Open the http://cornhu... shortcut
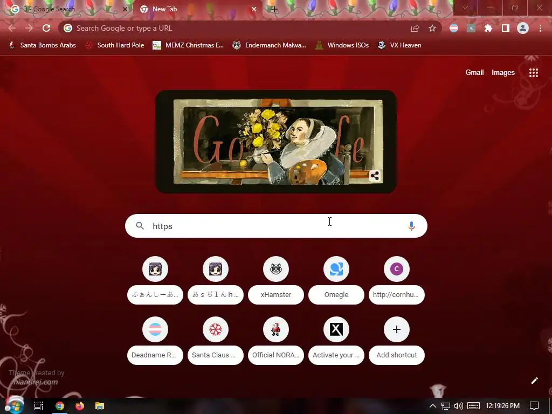 point(396,280)
